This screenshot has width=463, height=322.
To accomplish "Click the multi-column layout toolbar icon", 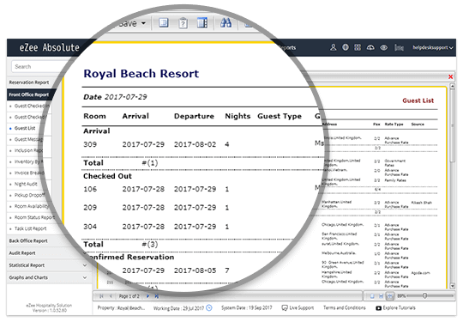I will coord(202,23).
